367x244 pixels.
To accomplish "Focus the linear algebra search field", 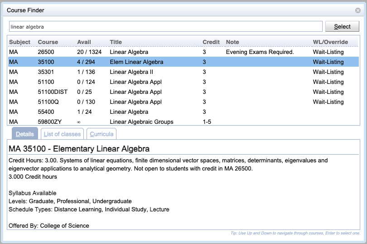I will (166, 26).
